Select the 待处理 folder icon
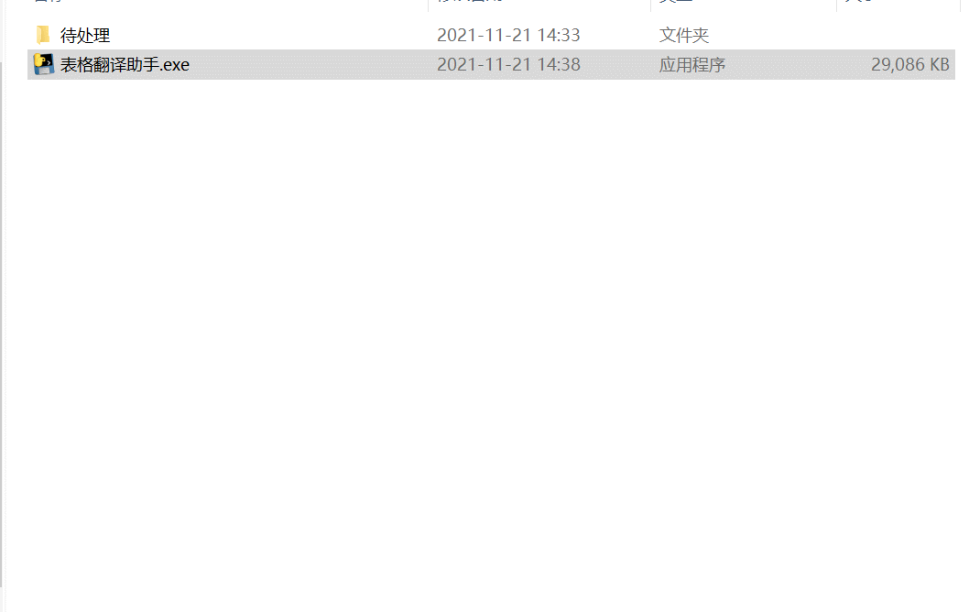Viewport: 980px width, 612px height. coord(43,35)
